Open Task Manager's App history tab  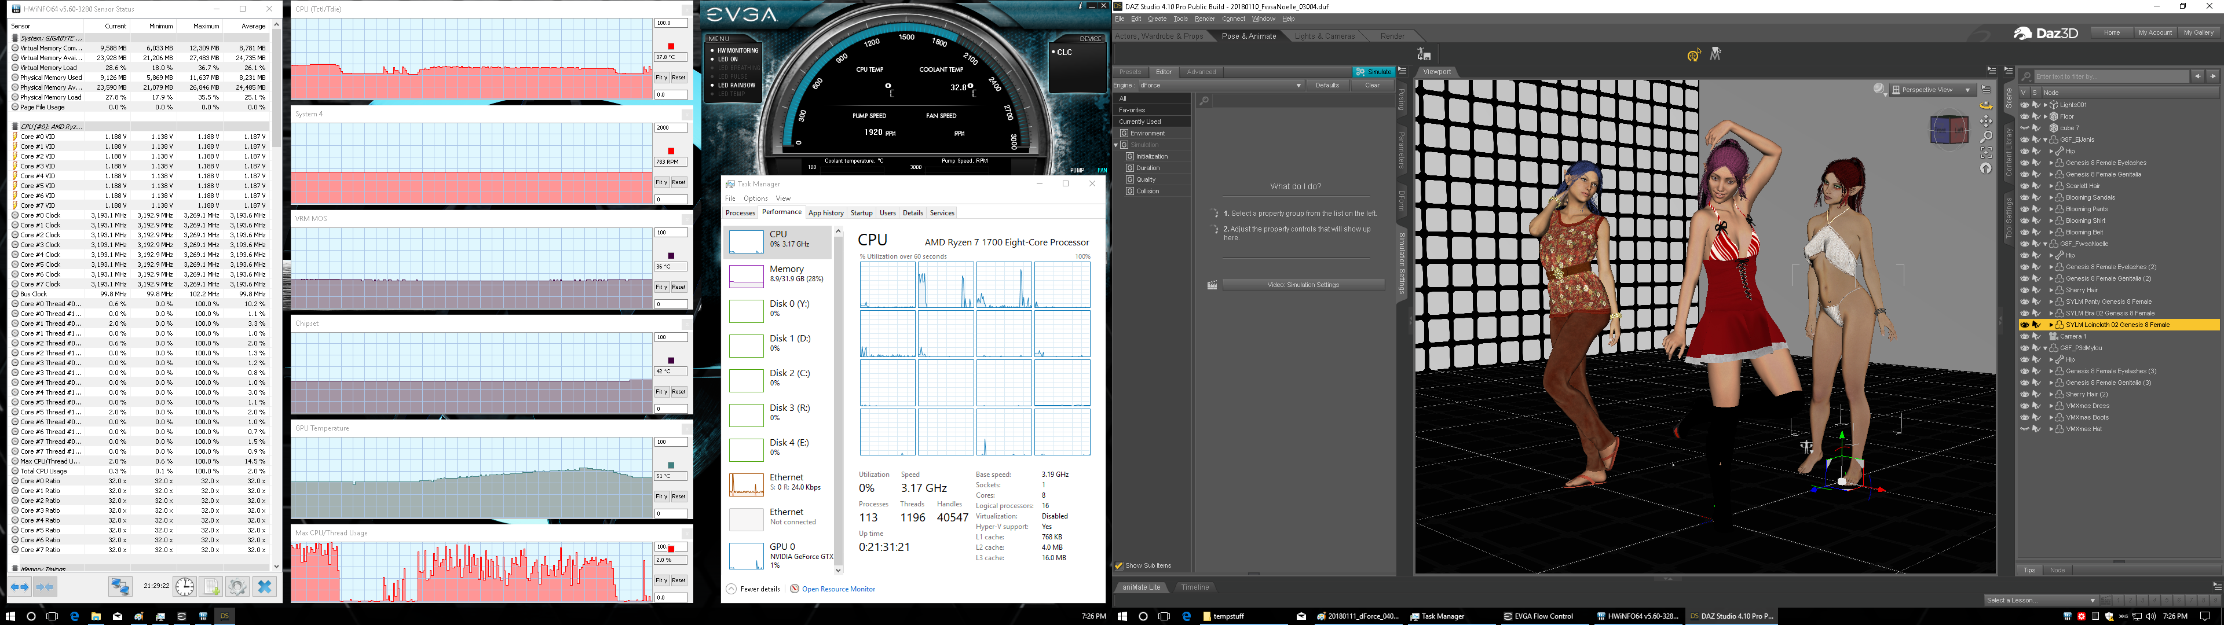[825, 212]
